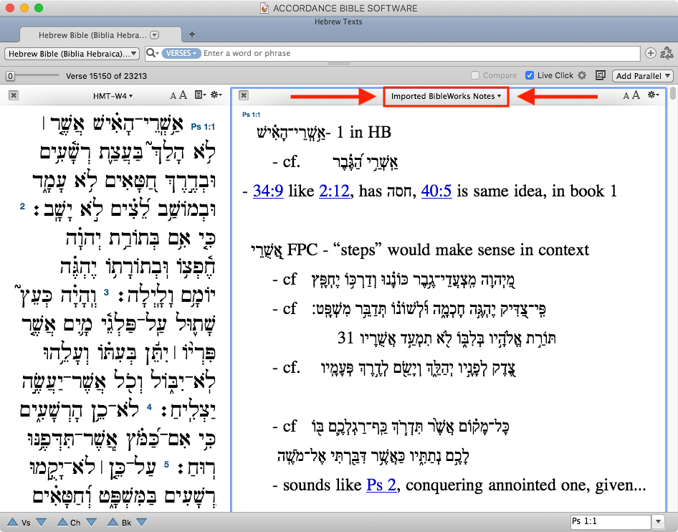Click the verse position slider track
Viewport: 678px width, 532px height.
(x=37, y=75)
